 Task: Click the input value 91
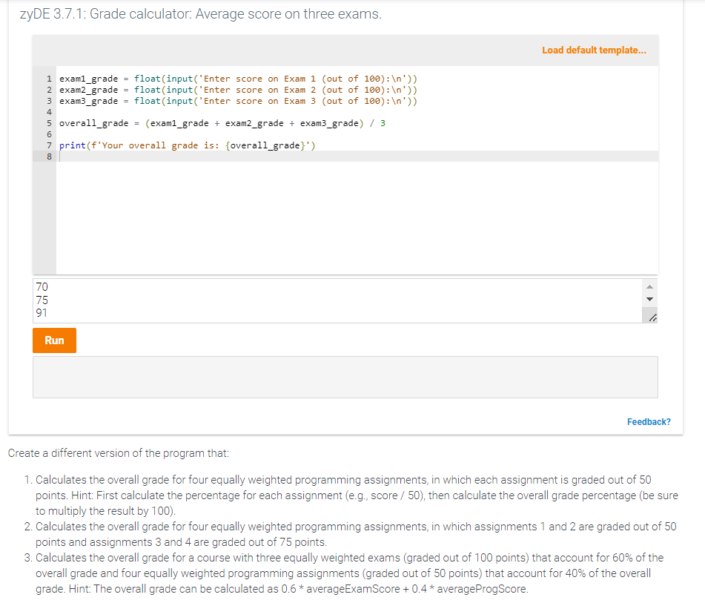click(x=42, y=312)
